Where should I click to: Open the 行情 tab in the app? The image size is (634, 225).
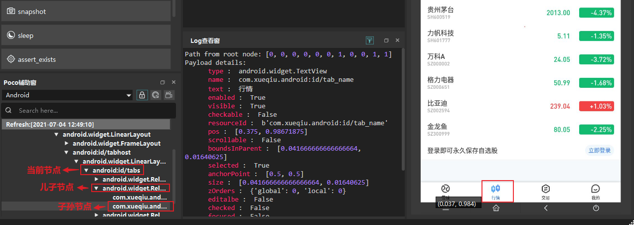click(x=496, y=191)
